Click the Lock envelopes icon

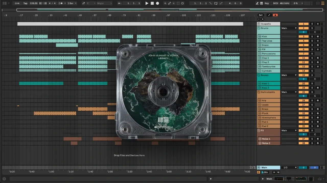[275, 15]
